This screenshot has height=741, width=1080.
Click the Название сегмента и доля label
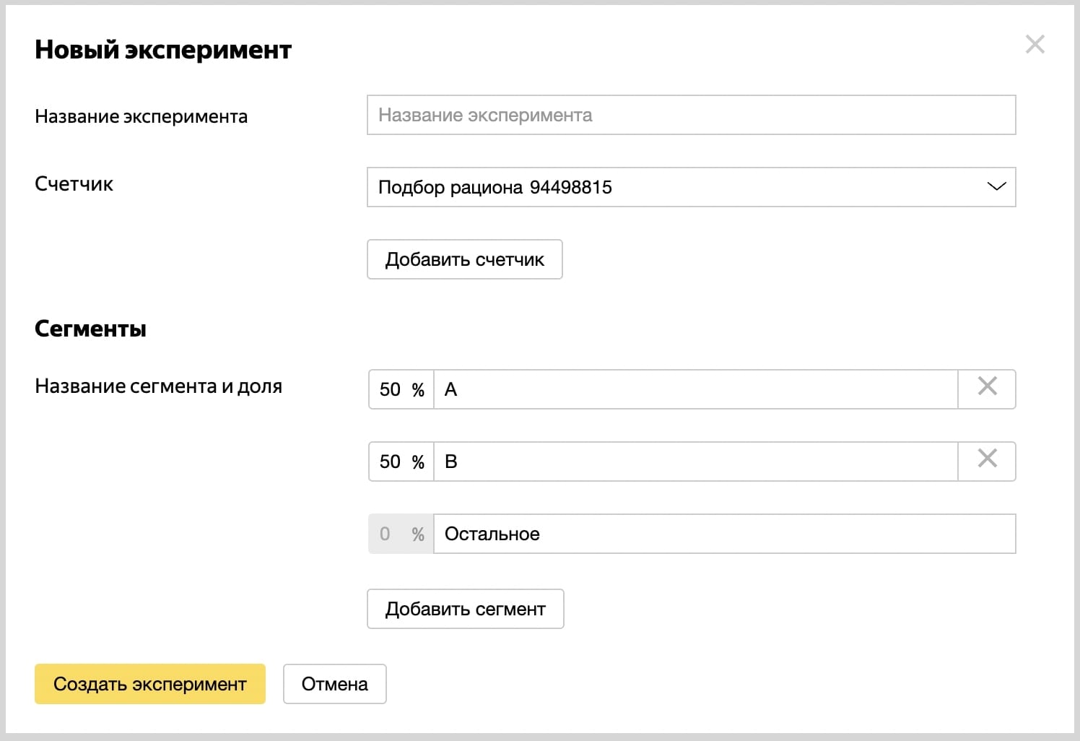(x=158, y=386)
